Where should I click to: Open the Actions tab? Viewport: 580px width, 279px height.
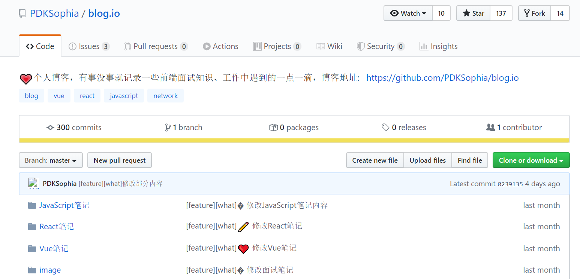[221, 46]
